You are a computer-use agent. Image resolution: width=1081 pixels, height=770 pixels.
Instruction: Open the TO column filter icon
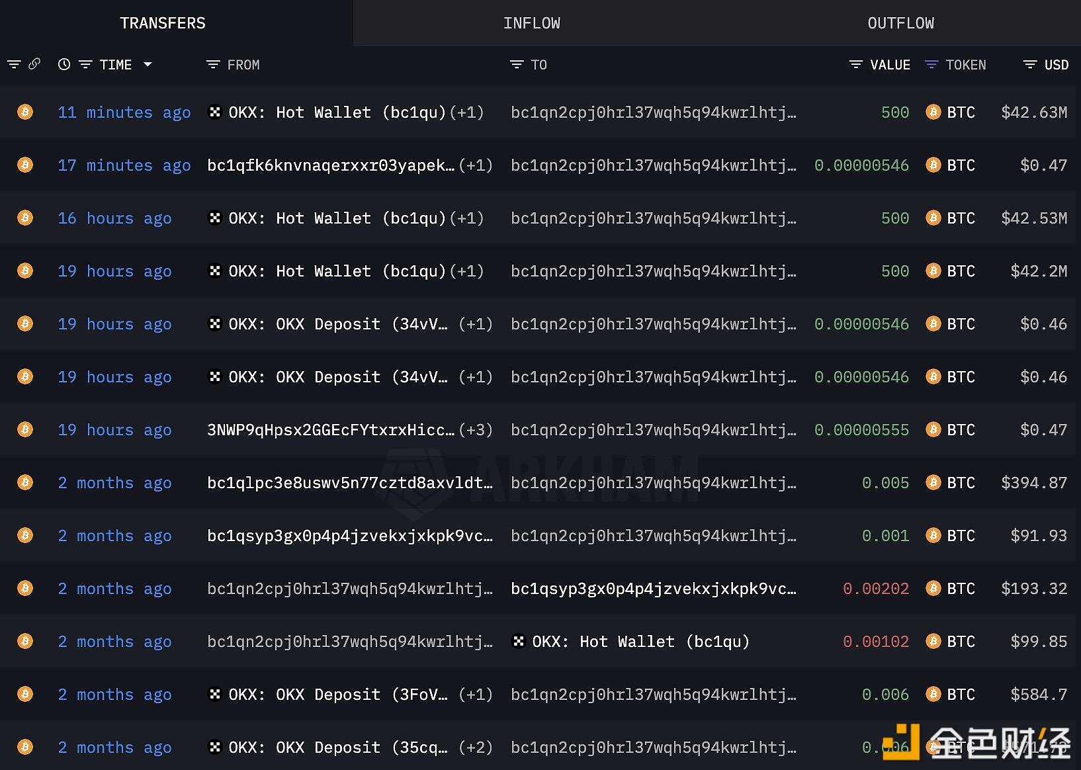pyautogui.click(x=517, y=65)
